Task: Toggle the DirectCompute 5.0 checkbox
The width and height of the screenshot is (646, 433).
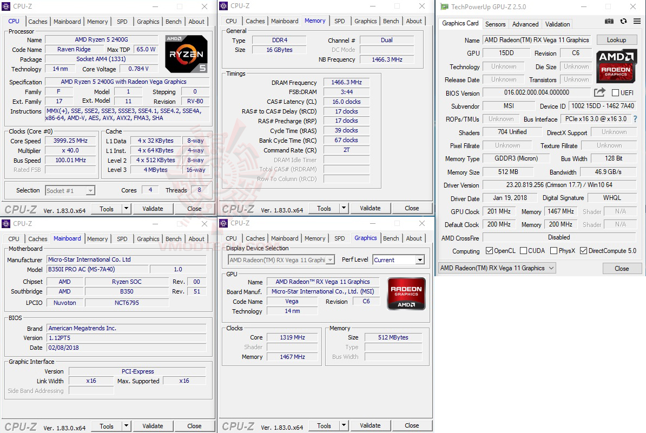Action: coord(583,251)
